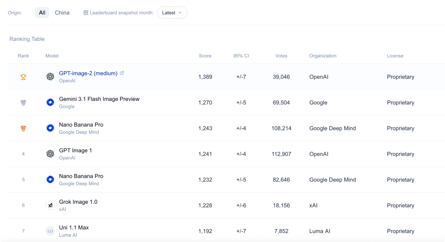Click the Uni 1.1 Max model name
This screenshot has height=242, width=445.
coord(74,228)
